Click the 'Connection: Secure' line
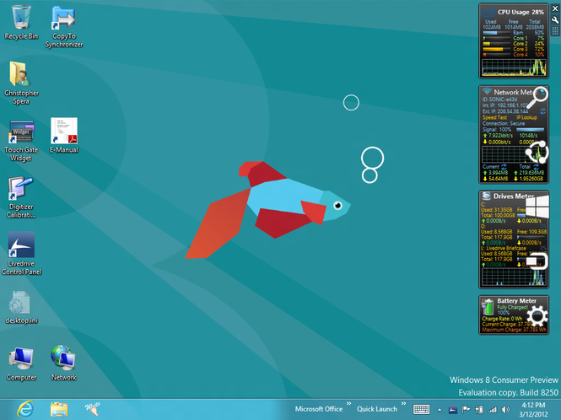This screenshot has width=561, height=420. 504,123
